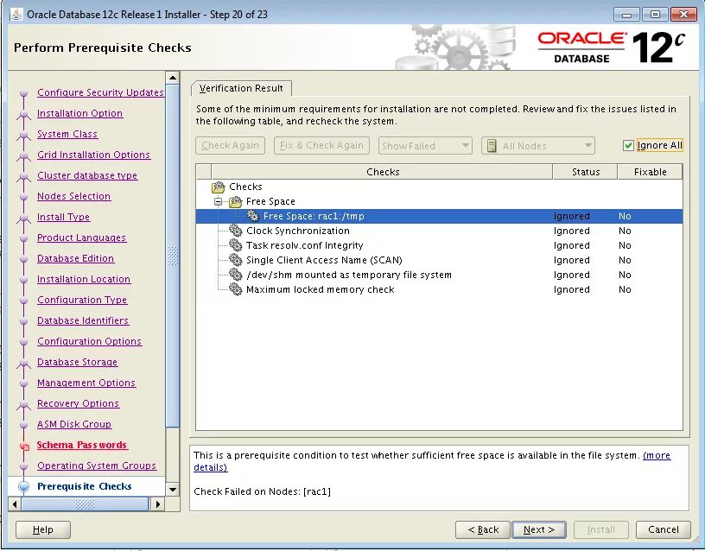705x551 pixels.
Task: Collapse the Free Space tree node
Action: coord(218,201)
